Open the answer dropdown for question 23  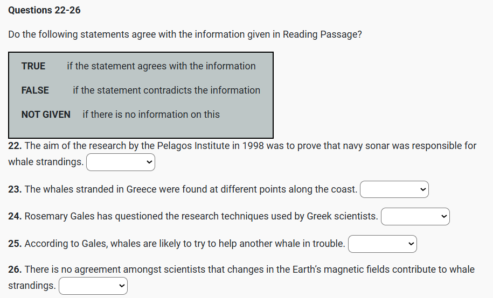(x=394, y=189)
